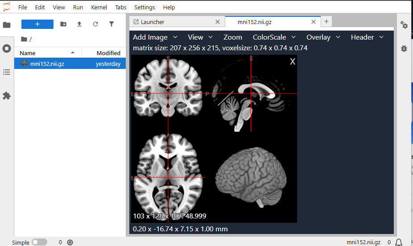Select mni152.nii.gz in the file list
The image size is (413, 246).
coord(47,64)
